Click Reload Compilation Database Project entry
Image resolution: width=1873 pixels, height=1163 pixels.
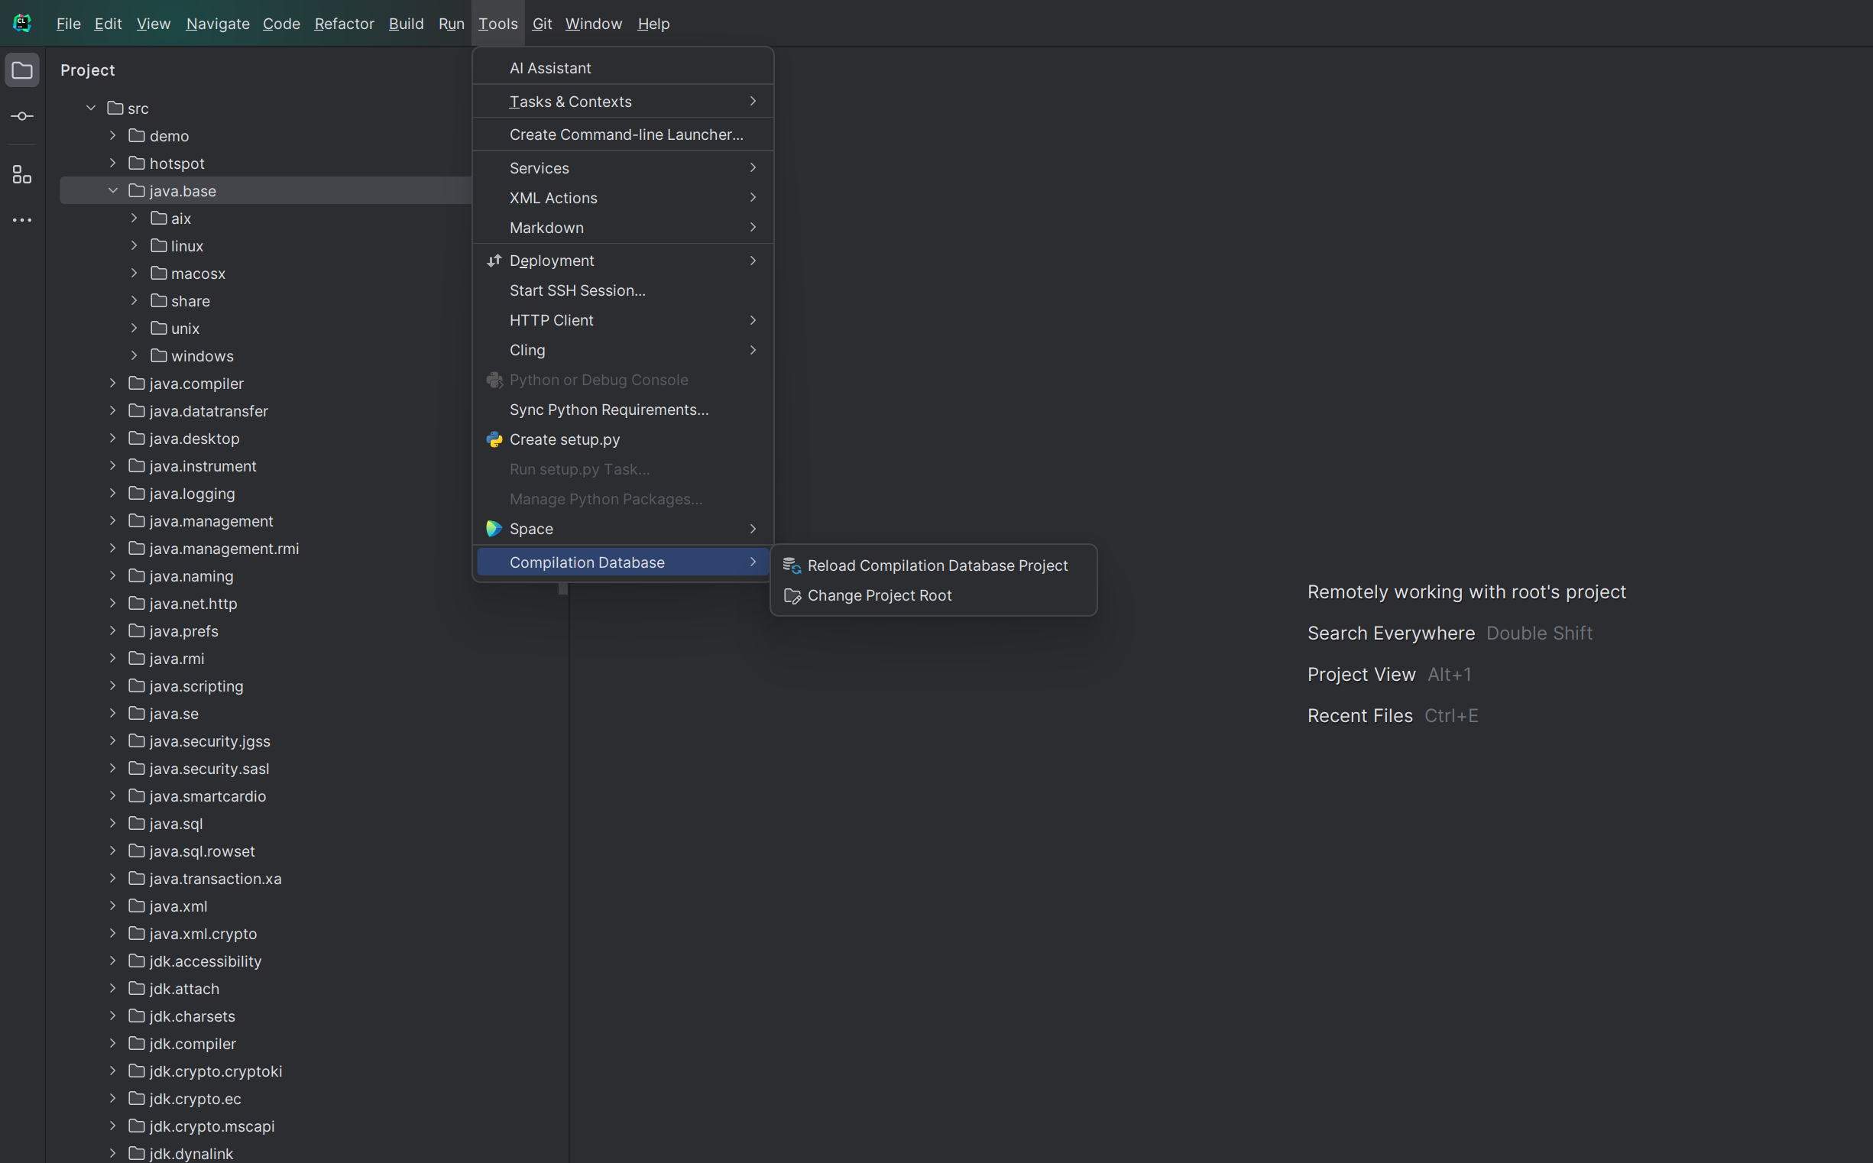[x=936, y=565]
